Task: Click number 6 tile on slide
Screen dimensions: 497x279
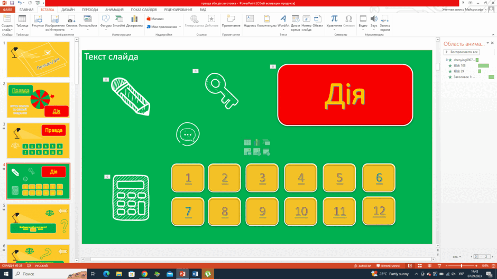Action: coord(379,178)
